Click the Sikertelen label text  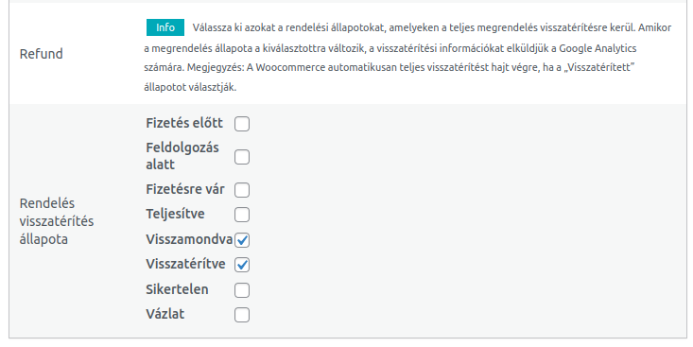coord(177,289)
